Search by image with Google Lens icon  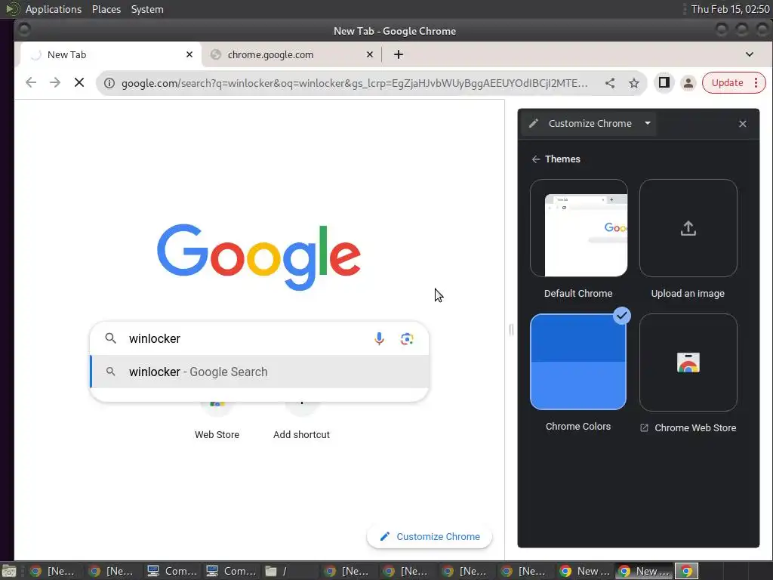click(407, 339)
